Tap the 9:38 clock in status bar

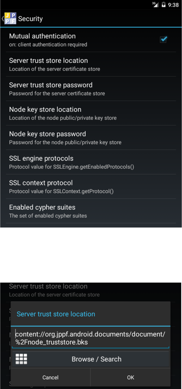click(173, 5)
